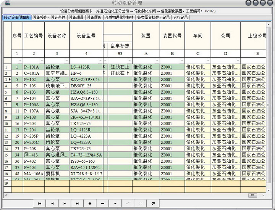Select the row with 工艺编号 P-205C

33,142
